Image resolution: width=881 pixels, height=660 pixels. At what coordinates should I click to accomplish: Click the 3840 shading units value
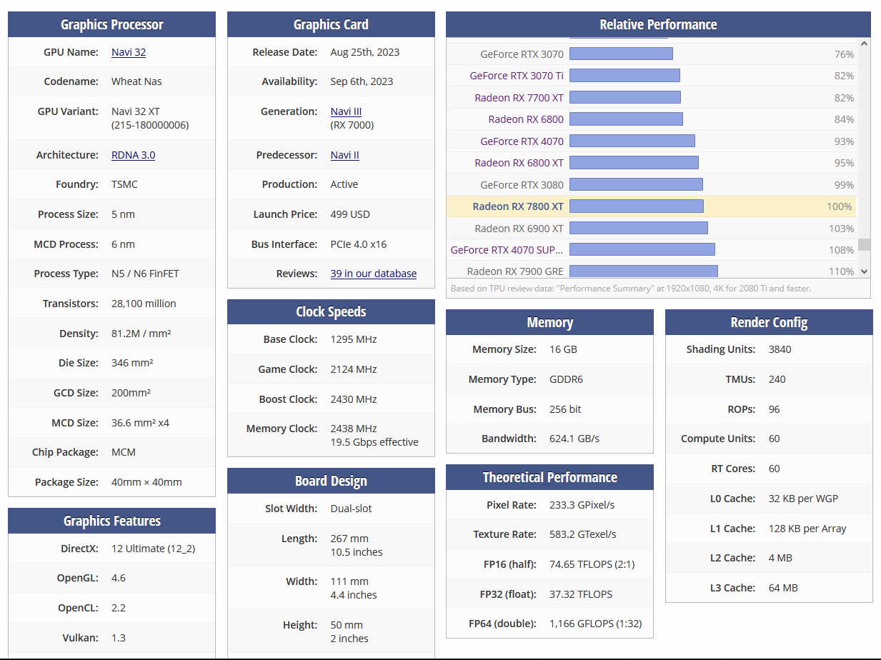click(780, 349)
